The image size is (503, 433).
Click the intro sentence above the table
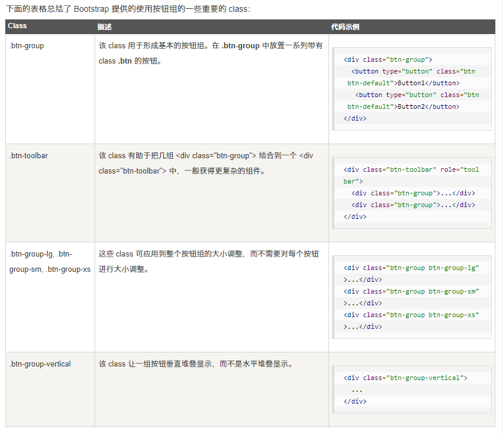pyautogui.click(x=128, y=8)
